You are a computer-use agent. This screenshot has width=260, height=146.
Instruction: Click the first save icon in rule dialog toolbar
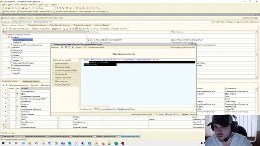point(62,47)
